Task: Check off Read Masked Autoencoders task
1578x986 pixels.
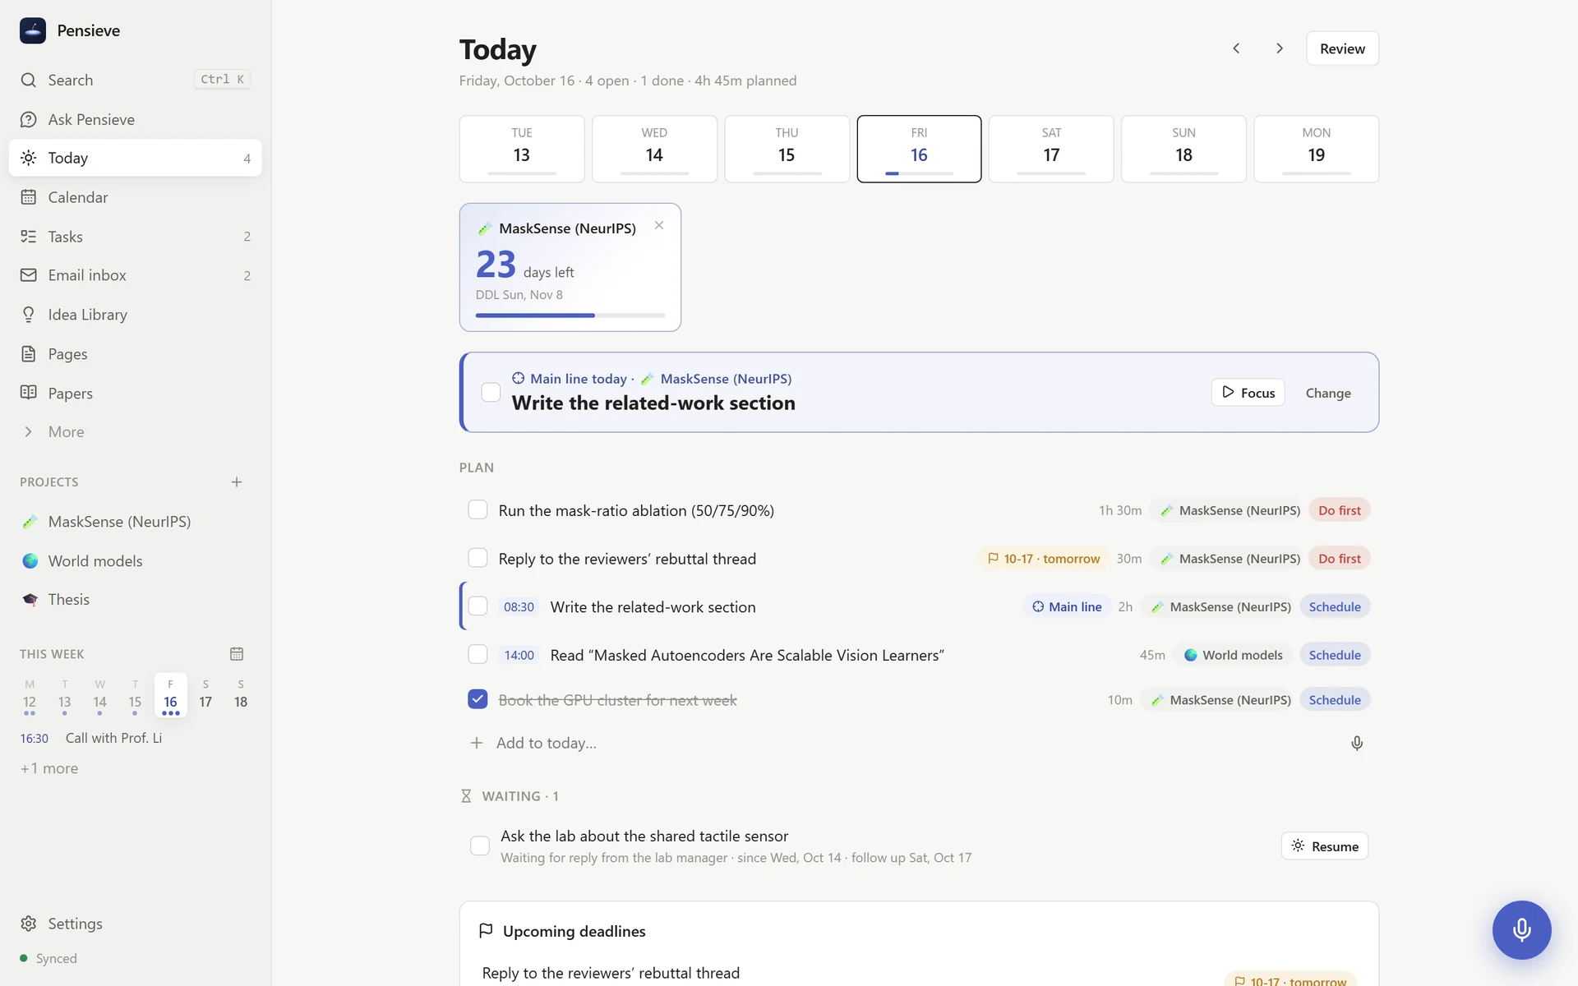Action: click(x=478, y=654)
